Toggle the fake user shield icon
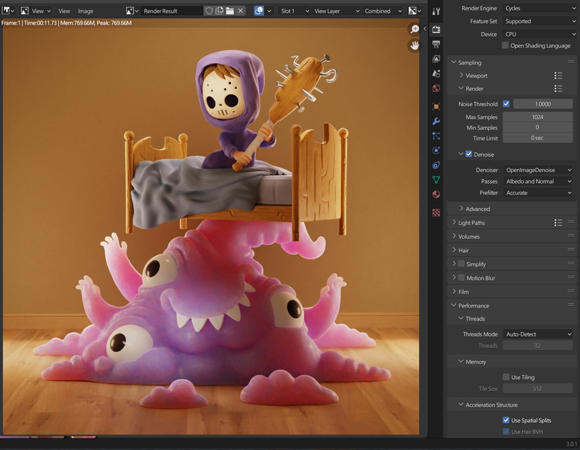The height and width of the screenshot is (450, 580). coord(209,11)
